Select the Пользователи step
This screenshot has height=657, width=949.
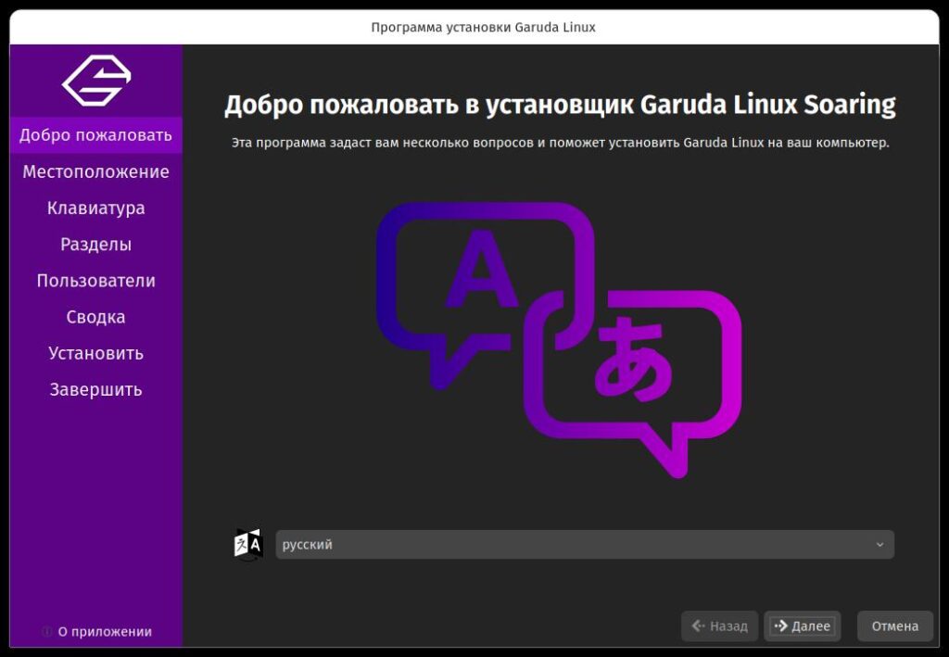[95, 281]
